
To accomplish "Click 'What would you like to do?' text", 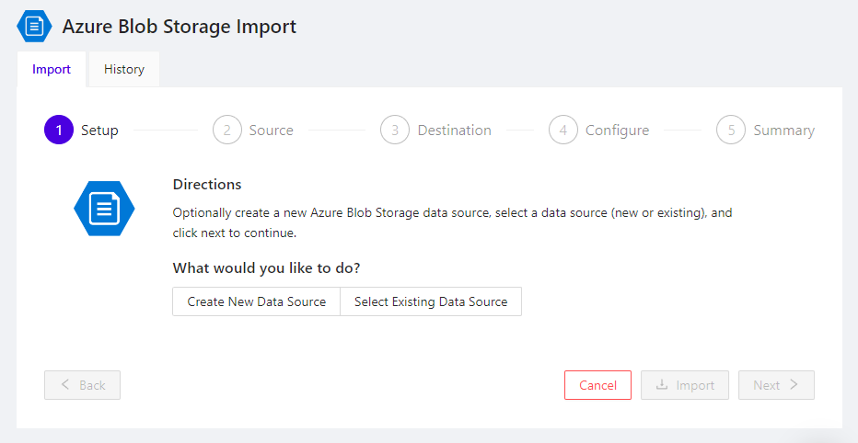I will (x=266, y=268).
